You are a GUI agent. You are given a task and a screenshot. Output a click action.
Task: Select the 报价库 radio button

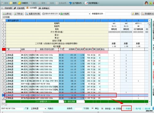point(143,108)
